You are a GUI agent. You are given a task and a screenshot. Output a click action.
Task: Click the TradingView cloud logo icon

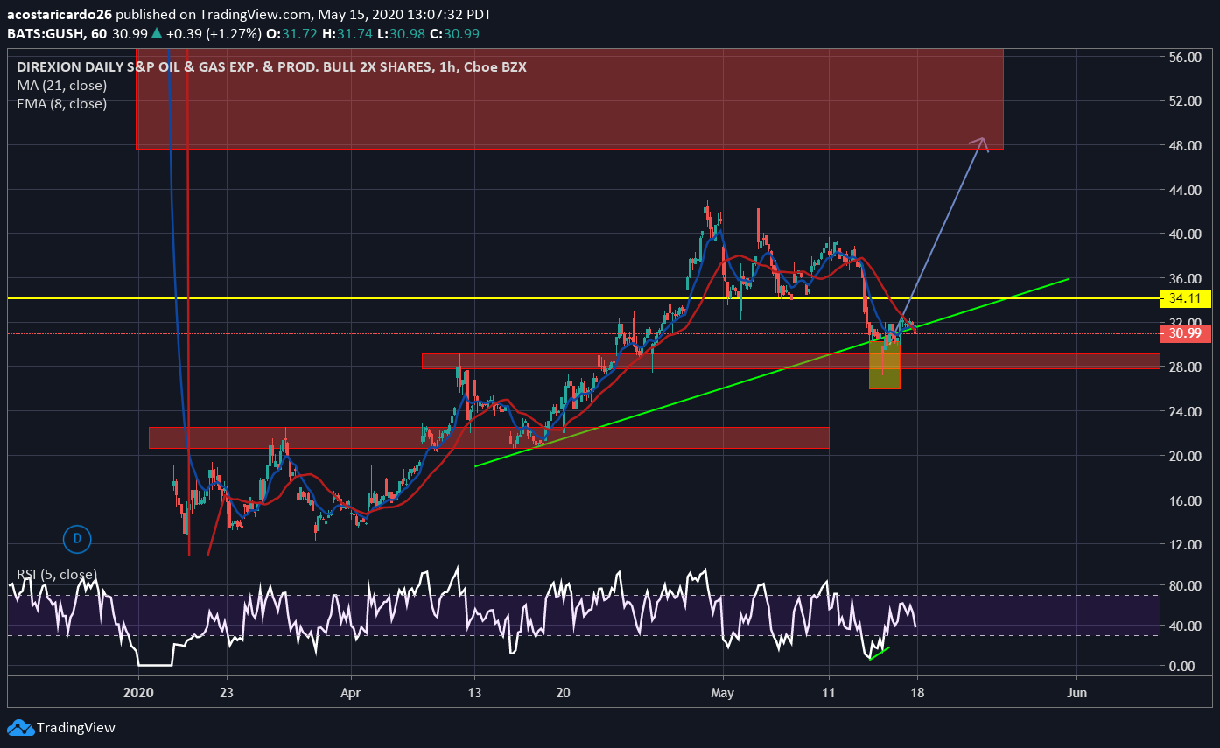coord(20,727)
